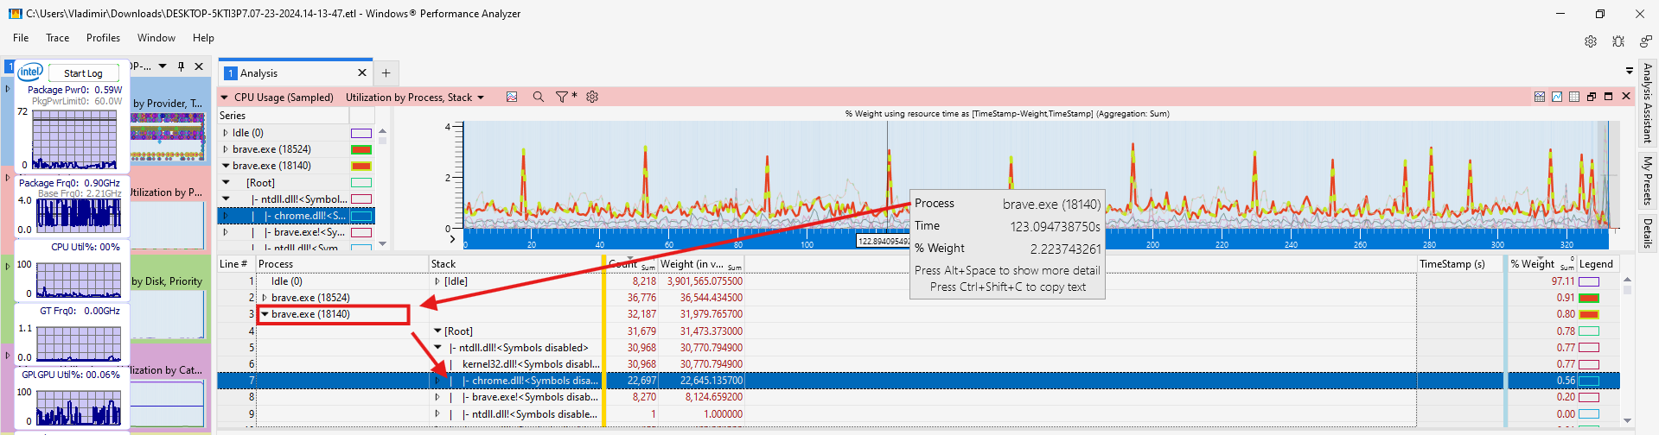Click the legend swatch in table row 1

[x=1589, y=281]
